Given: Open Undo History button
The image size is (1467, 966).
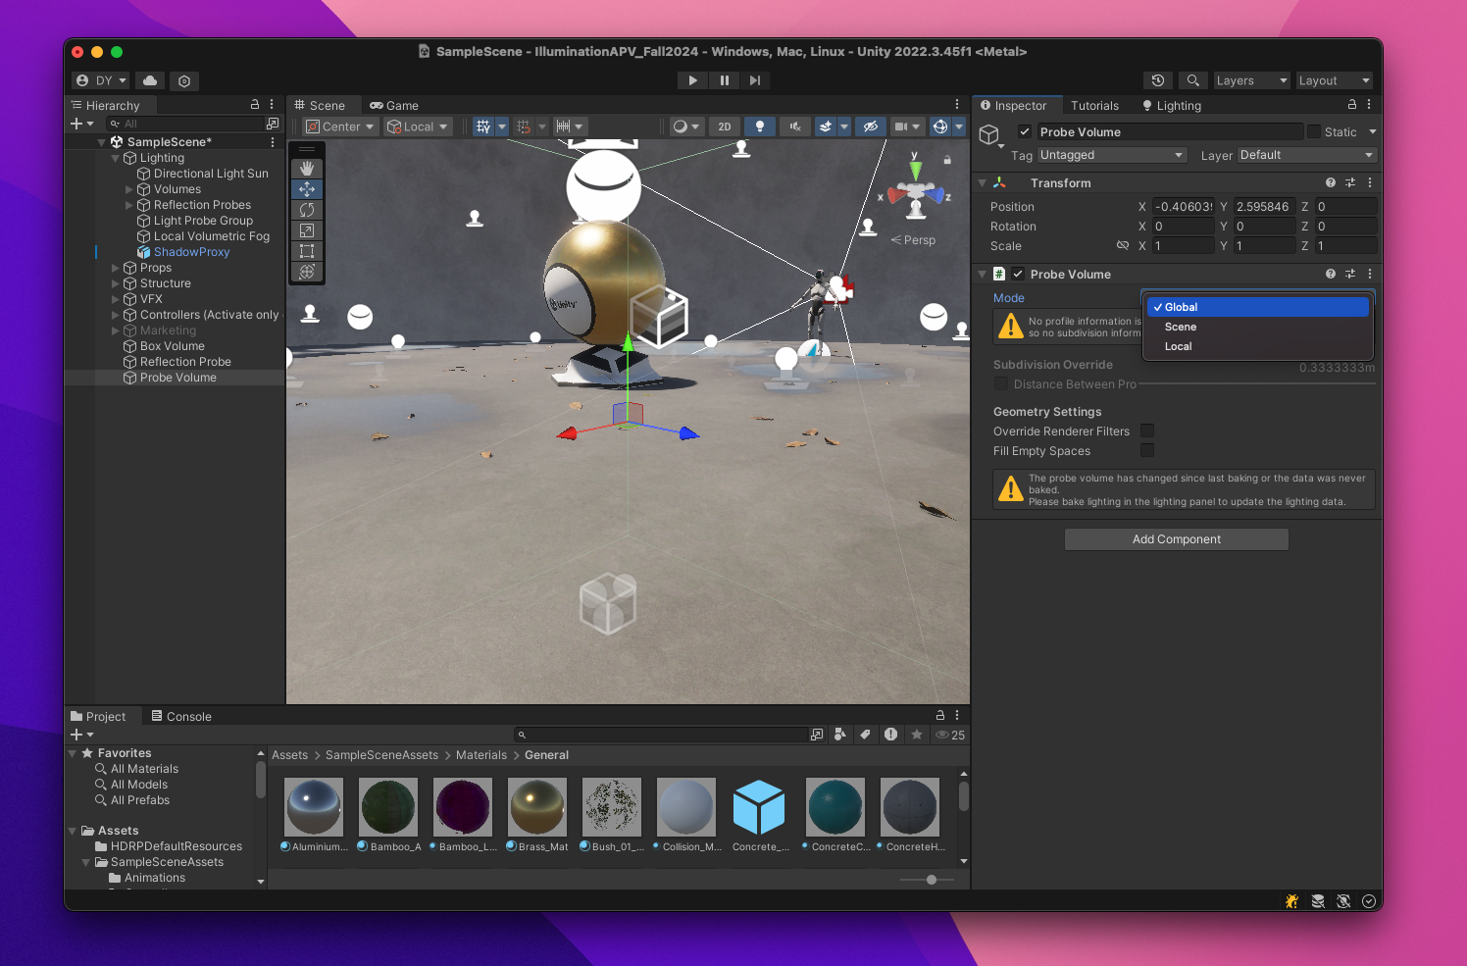Looking at the screenshot, I should tap(1158, 80).
